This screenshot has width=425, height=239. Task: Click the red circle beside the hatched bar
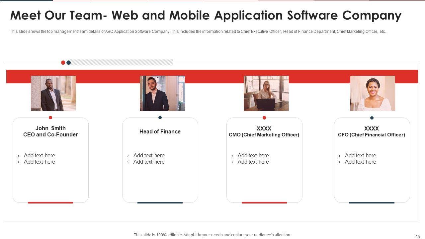coord(63,62)
